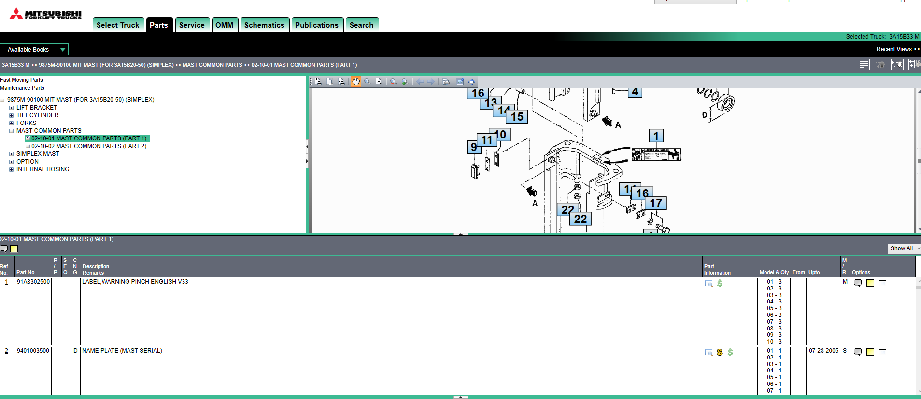The height and width of the screenshot is (399, 921).
Task: Click callout 17 in diagram
Action: [x=656, y=203]
